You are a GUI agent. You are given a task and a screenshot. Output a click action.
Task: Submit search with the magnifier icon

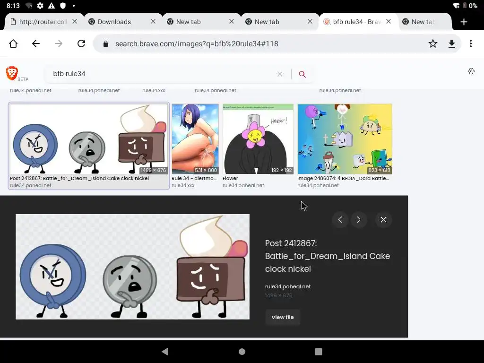pos(302,74)
